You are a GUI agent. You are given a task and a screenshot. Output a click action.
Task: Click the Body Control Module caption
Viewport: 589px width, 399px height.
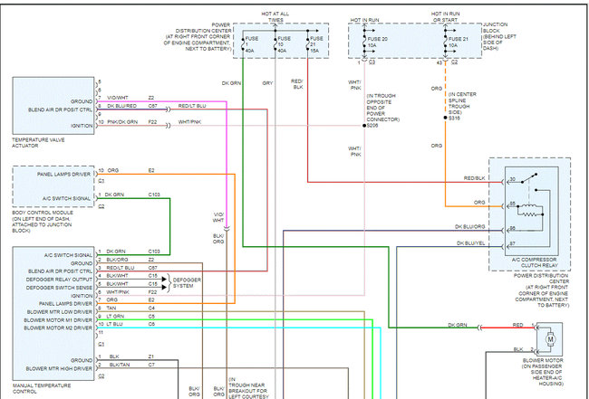pyautogui.click(x=43, y=222)
